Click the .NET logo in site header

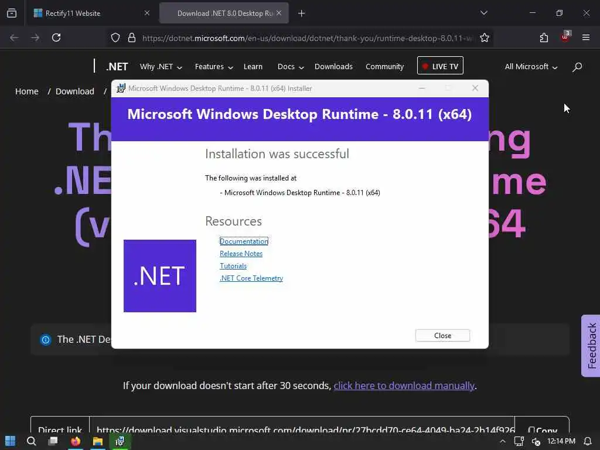click(117, 67)
